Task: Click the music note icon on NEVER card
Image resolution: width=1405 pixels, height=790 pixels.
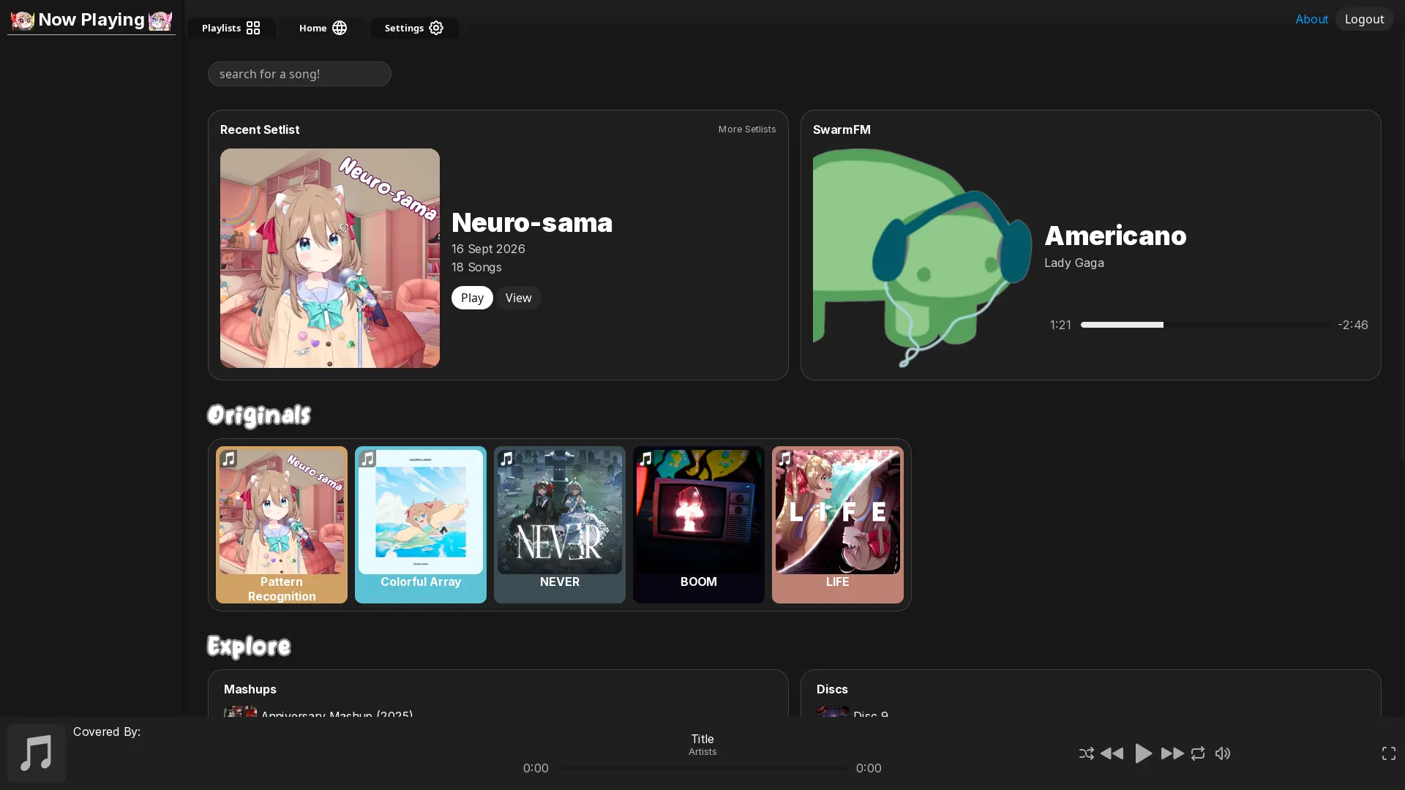Action: point(506,459)
